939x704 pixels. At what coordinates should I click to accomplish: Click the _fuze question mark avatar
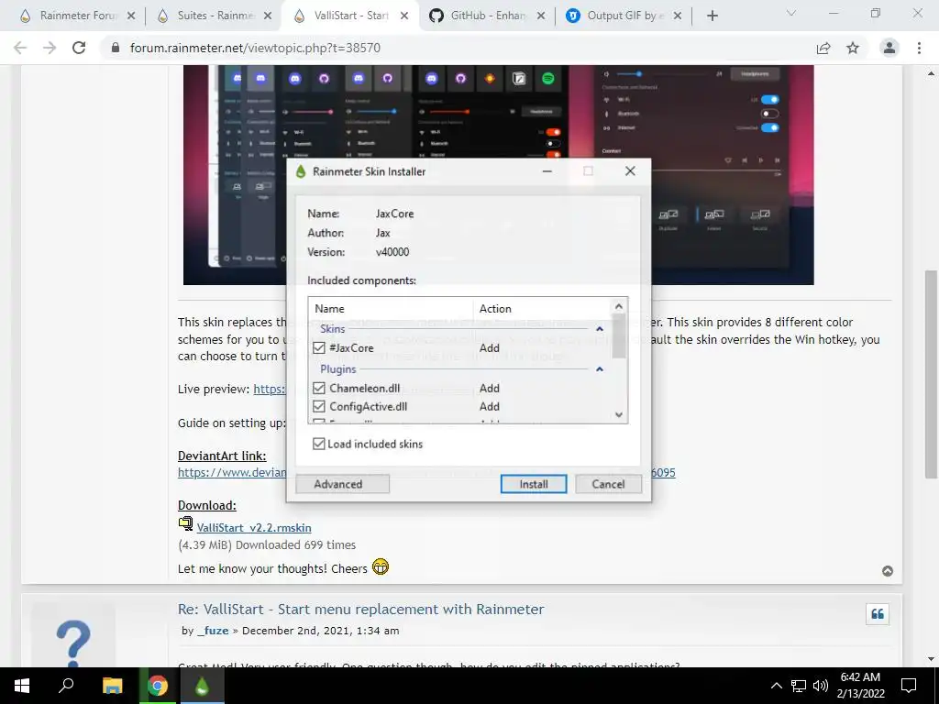click(73, 636)
